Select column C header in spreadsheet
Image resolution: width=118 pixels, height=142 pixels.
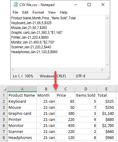(x=65, y=89)
